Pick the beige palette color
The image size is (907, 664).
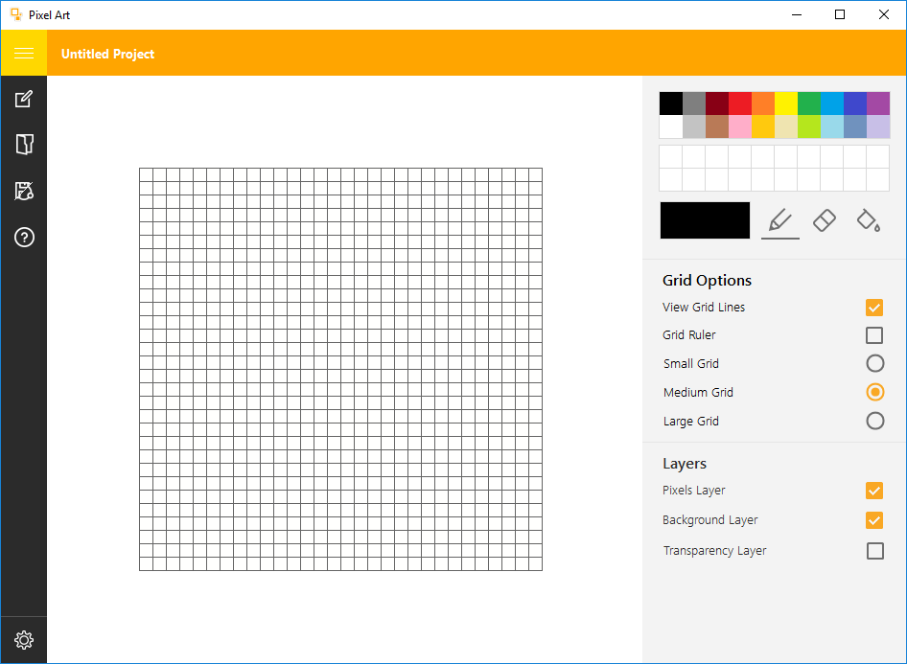click(x=786, y=126)
